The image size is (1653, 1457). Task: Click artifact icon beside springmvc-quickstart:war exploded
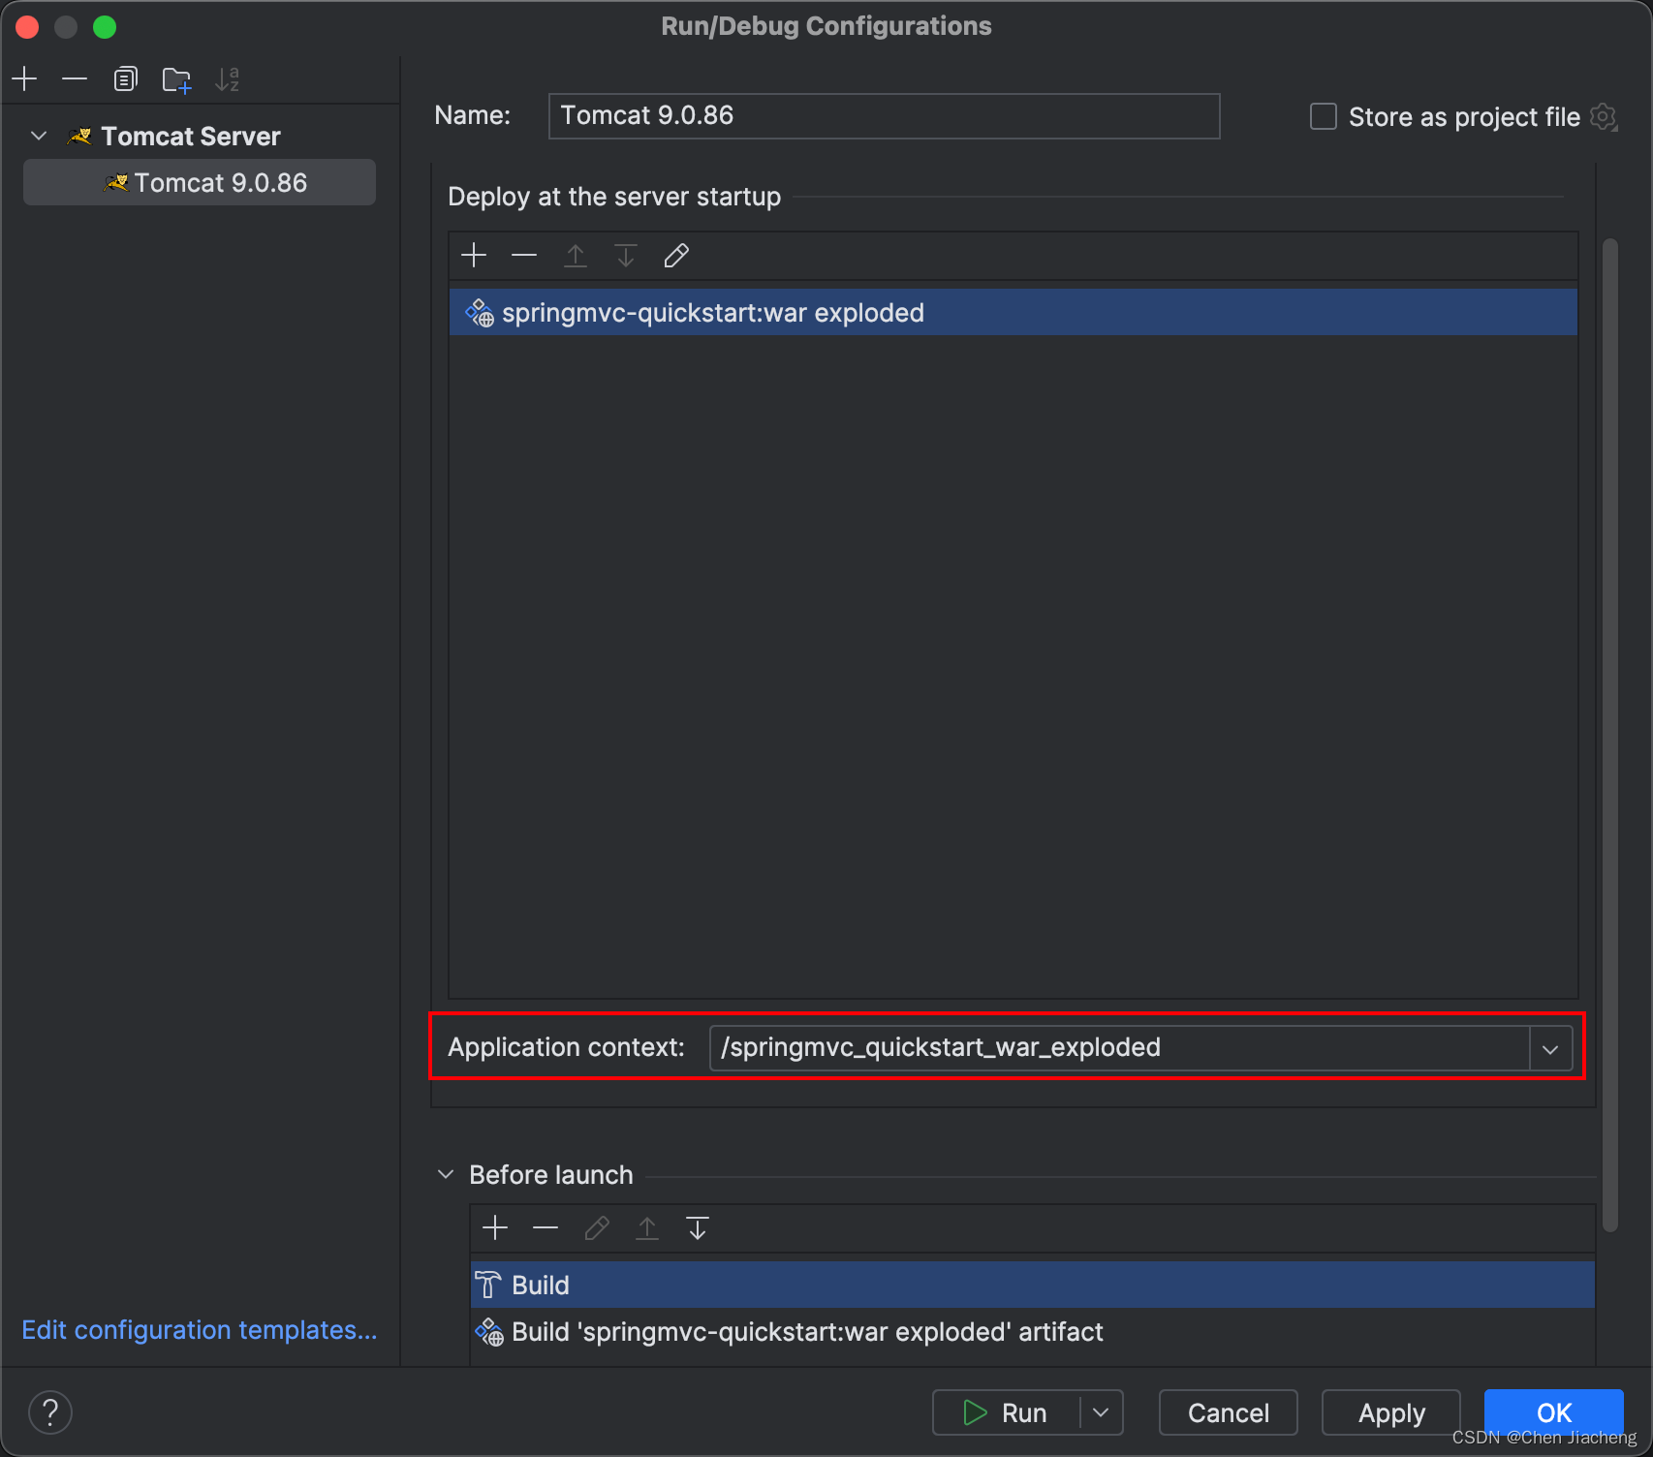click(480, 313)
